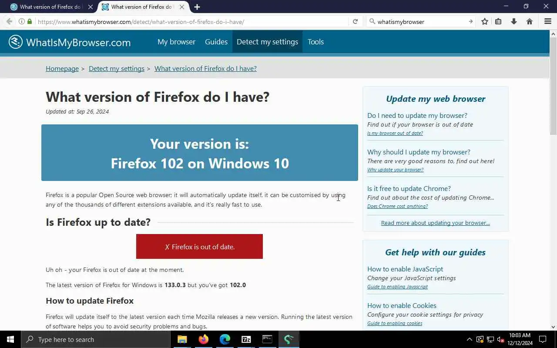557x348 pixels.
Task: Click the 'Update my web browser' sidebar heading
Action: coord(436,99)
